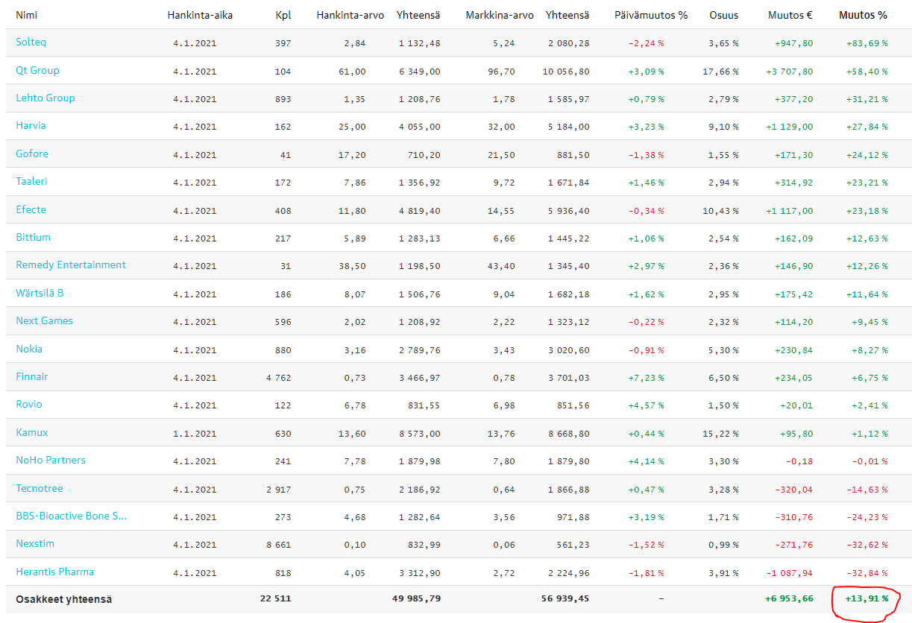Select NoHo Partners change -0,01 %
The width and height of the screenshot is (912, 623).
pyautogui.click(x=869, y=461)
